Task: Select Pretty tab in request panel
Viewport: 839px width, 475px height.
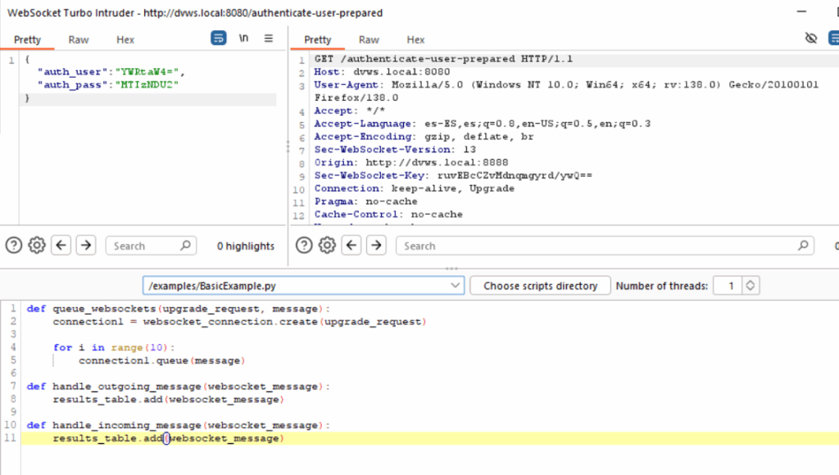Action: pos(318,39)
